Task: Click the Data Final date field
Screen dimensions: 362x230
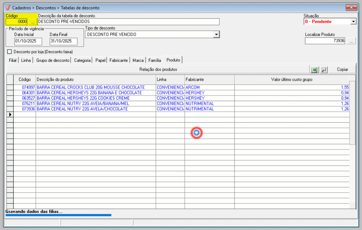Action: (63, 41)
